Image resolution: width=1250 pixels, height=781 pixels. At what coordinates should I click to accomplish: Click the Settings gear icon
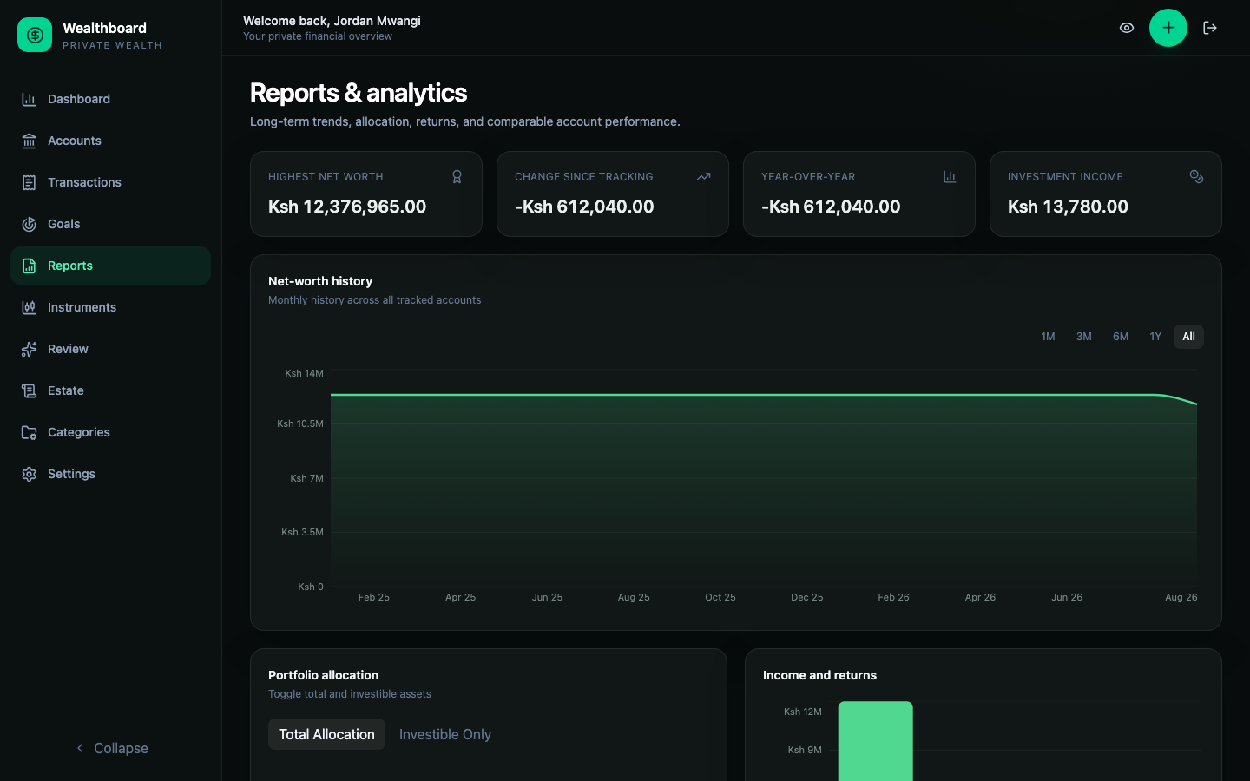(29, 474)
